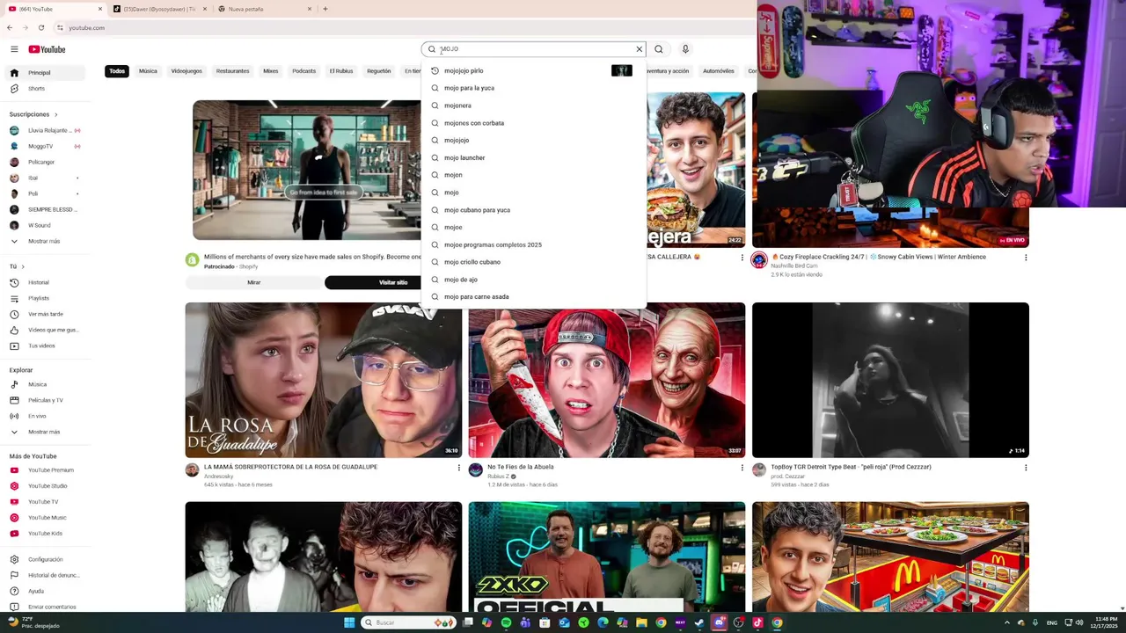Screen dimensions: 1126x633
Task: Go back with the browser back arrow
Action: point(10,28)
